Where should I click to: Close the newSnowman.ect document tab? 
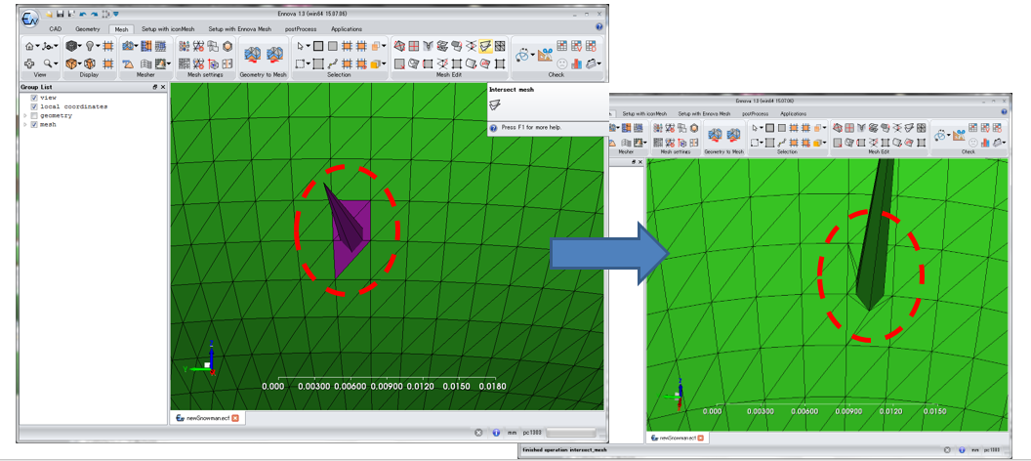(235, 418)
